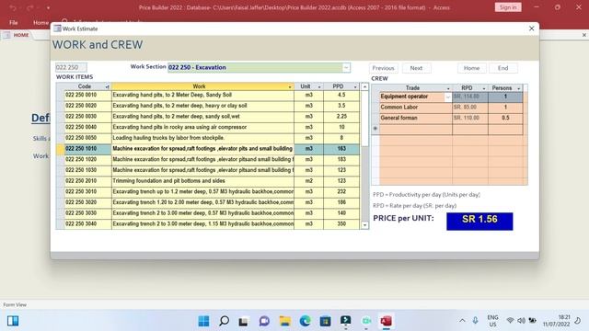Select work item code 022 250 0010
The image size is (589, 331).
click(87, 96)
